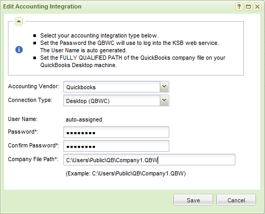Open the help question mark icon

239,7
